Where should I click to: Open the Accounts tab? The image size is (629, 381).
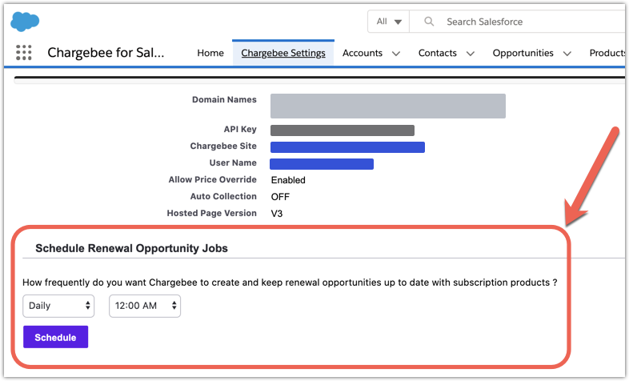click(x=363, y=53)
